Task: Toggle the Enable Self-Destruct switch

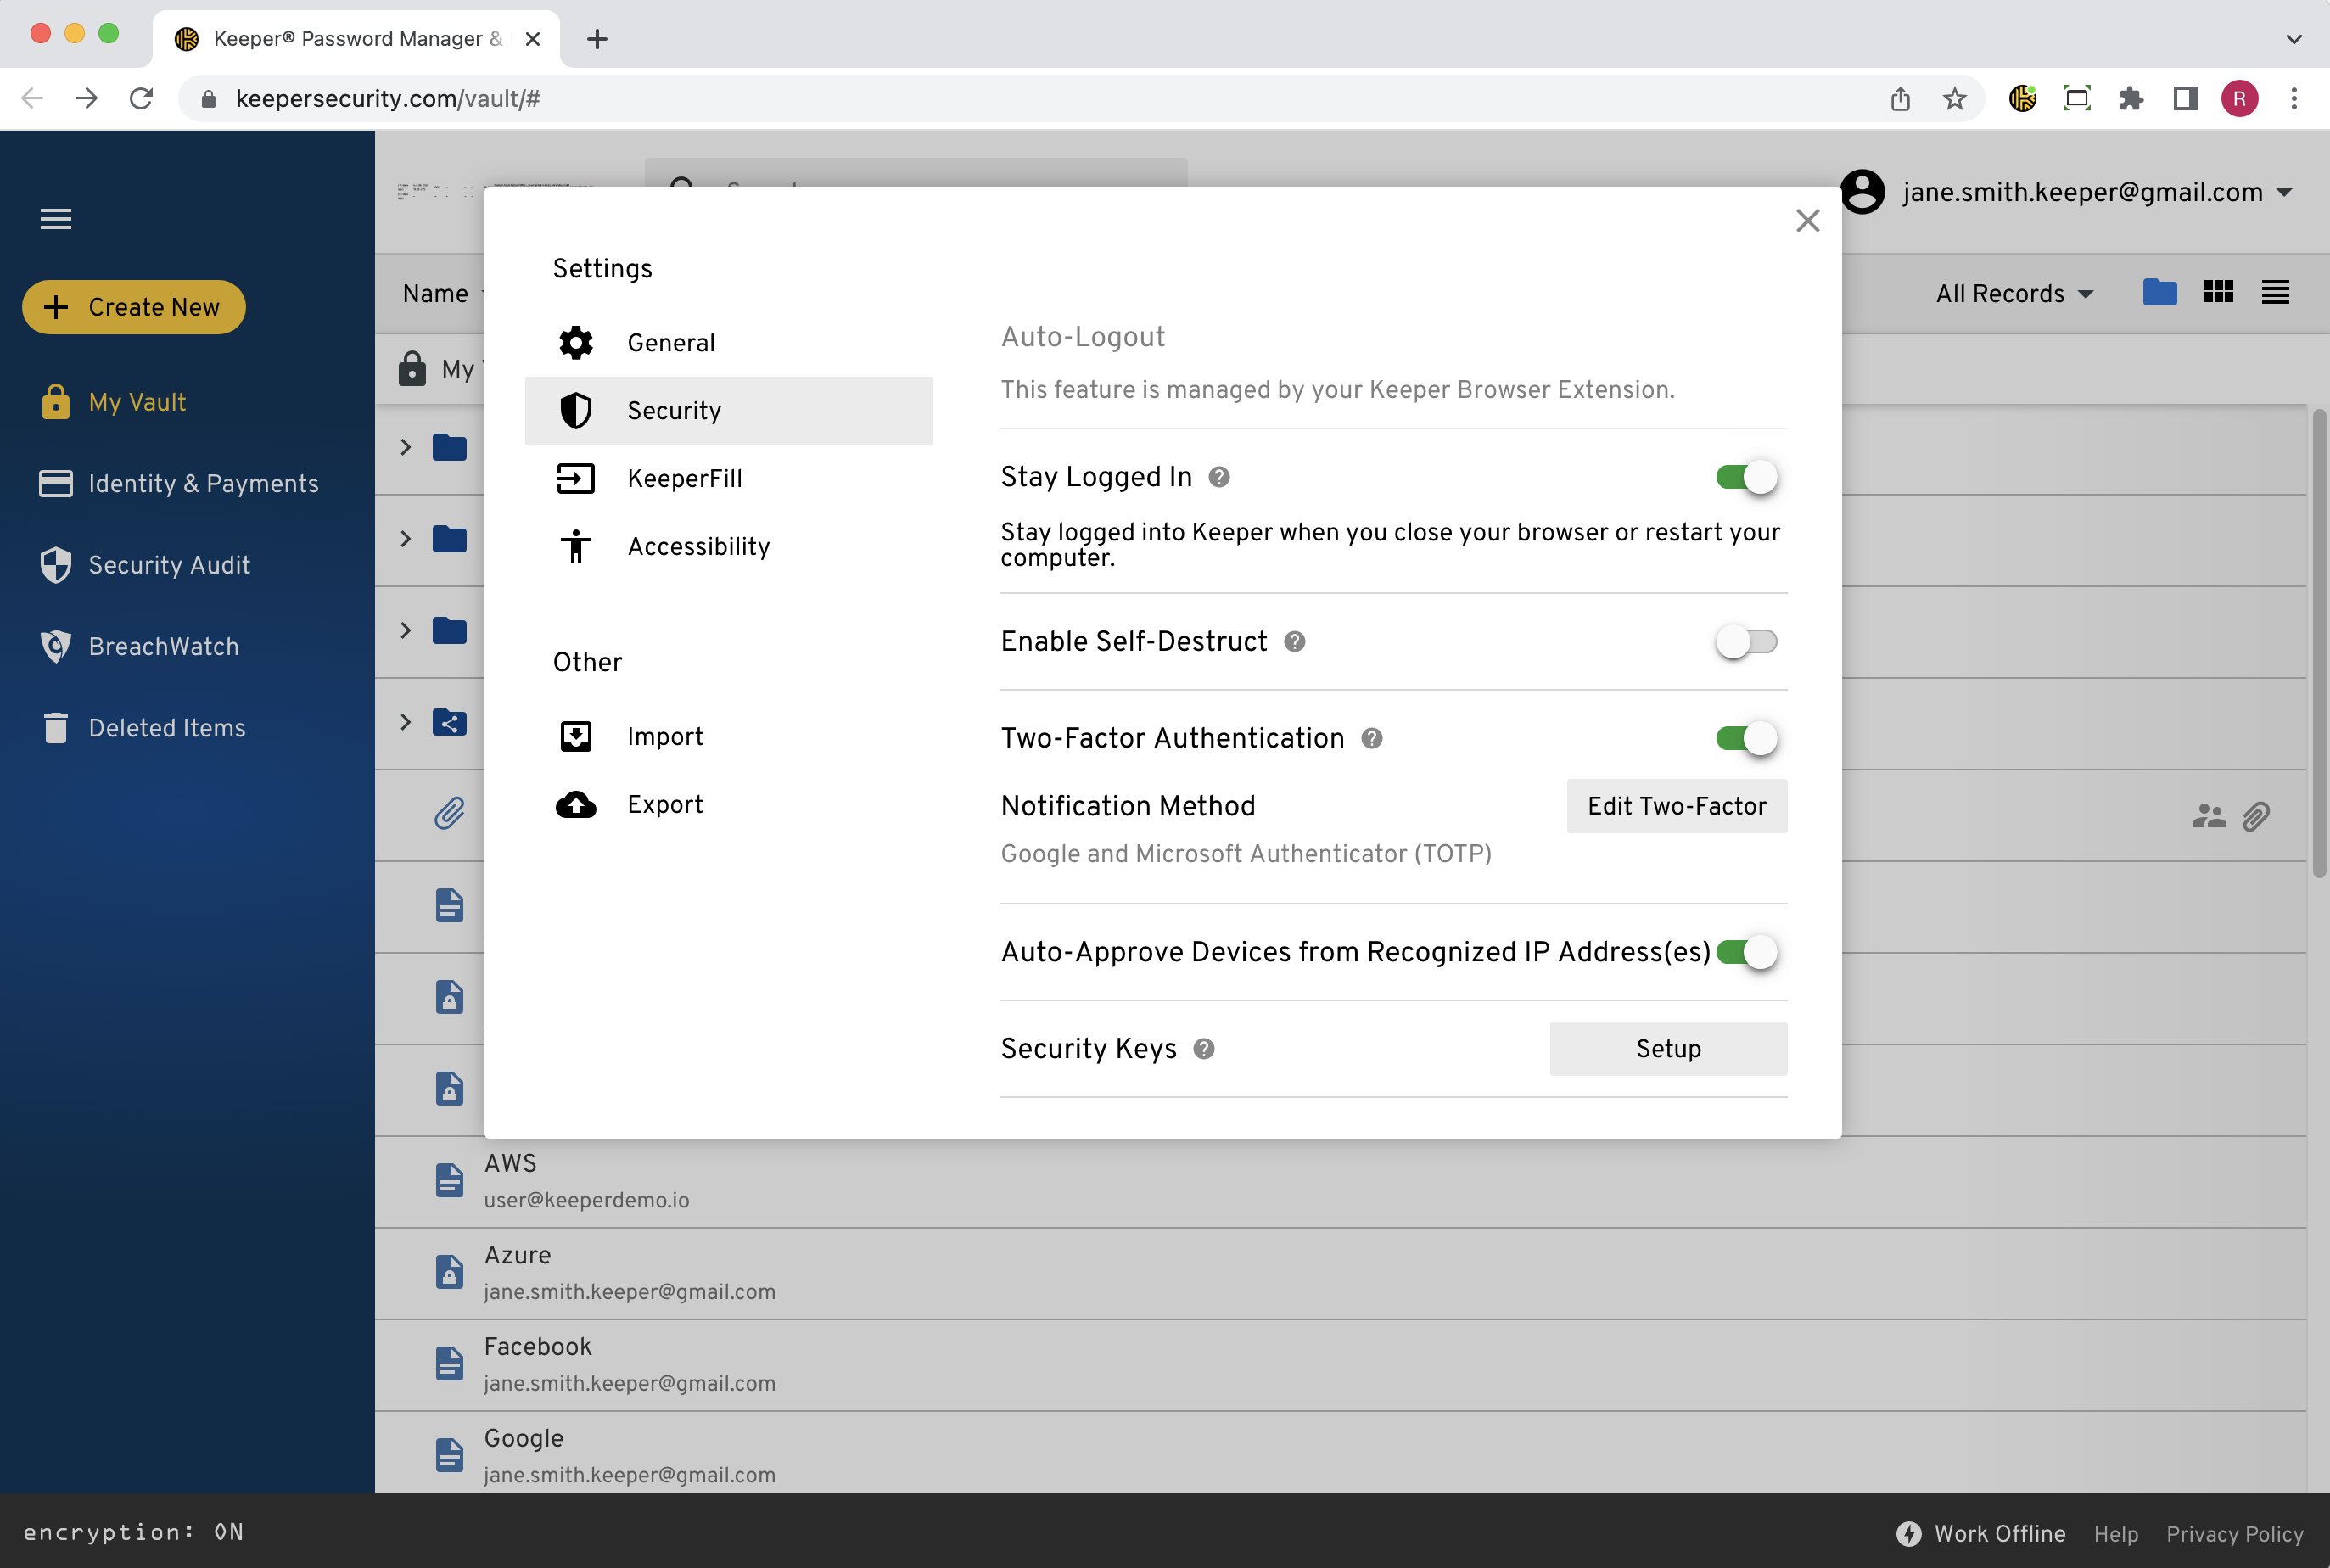Action: 1746,641
